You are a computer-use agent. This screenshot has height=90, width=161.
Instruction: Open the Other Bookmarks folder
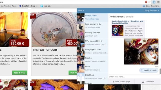coord(151,6)
